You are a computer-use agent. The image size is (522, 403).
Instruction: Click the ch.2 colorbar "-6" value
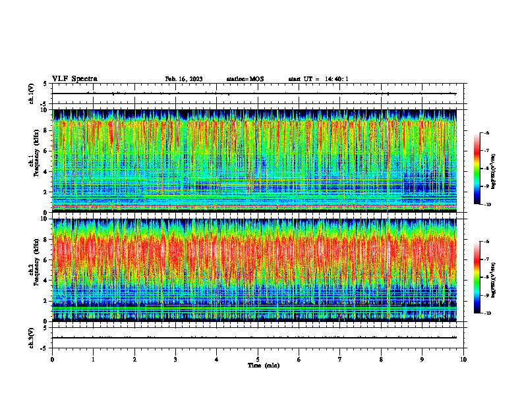486,242
